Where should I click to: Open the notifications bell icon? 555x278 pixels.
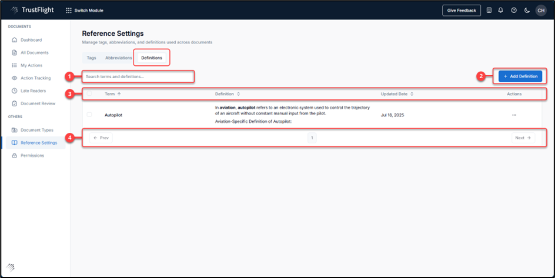[x=500, y=11]
